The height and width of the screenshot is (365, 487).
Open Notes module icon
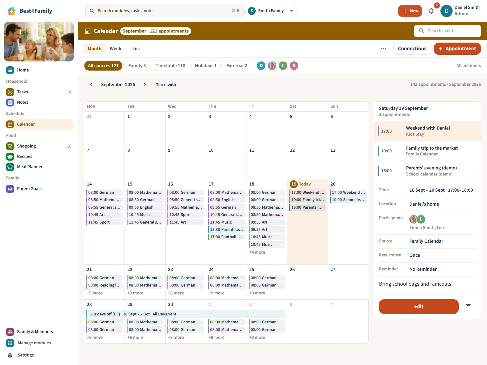10,102
